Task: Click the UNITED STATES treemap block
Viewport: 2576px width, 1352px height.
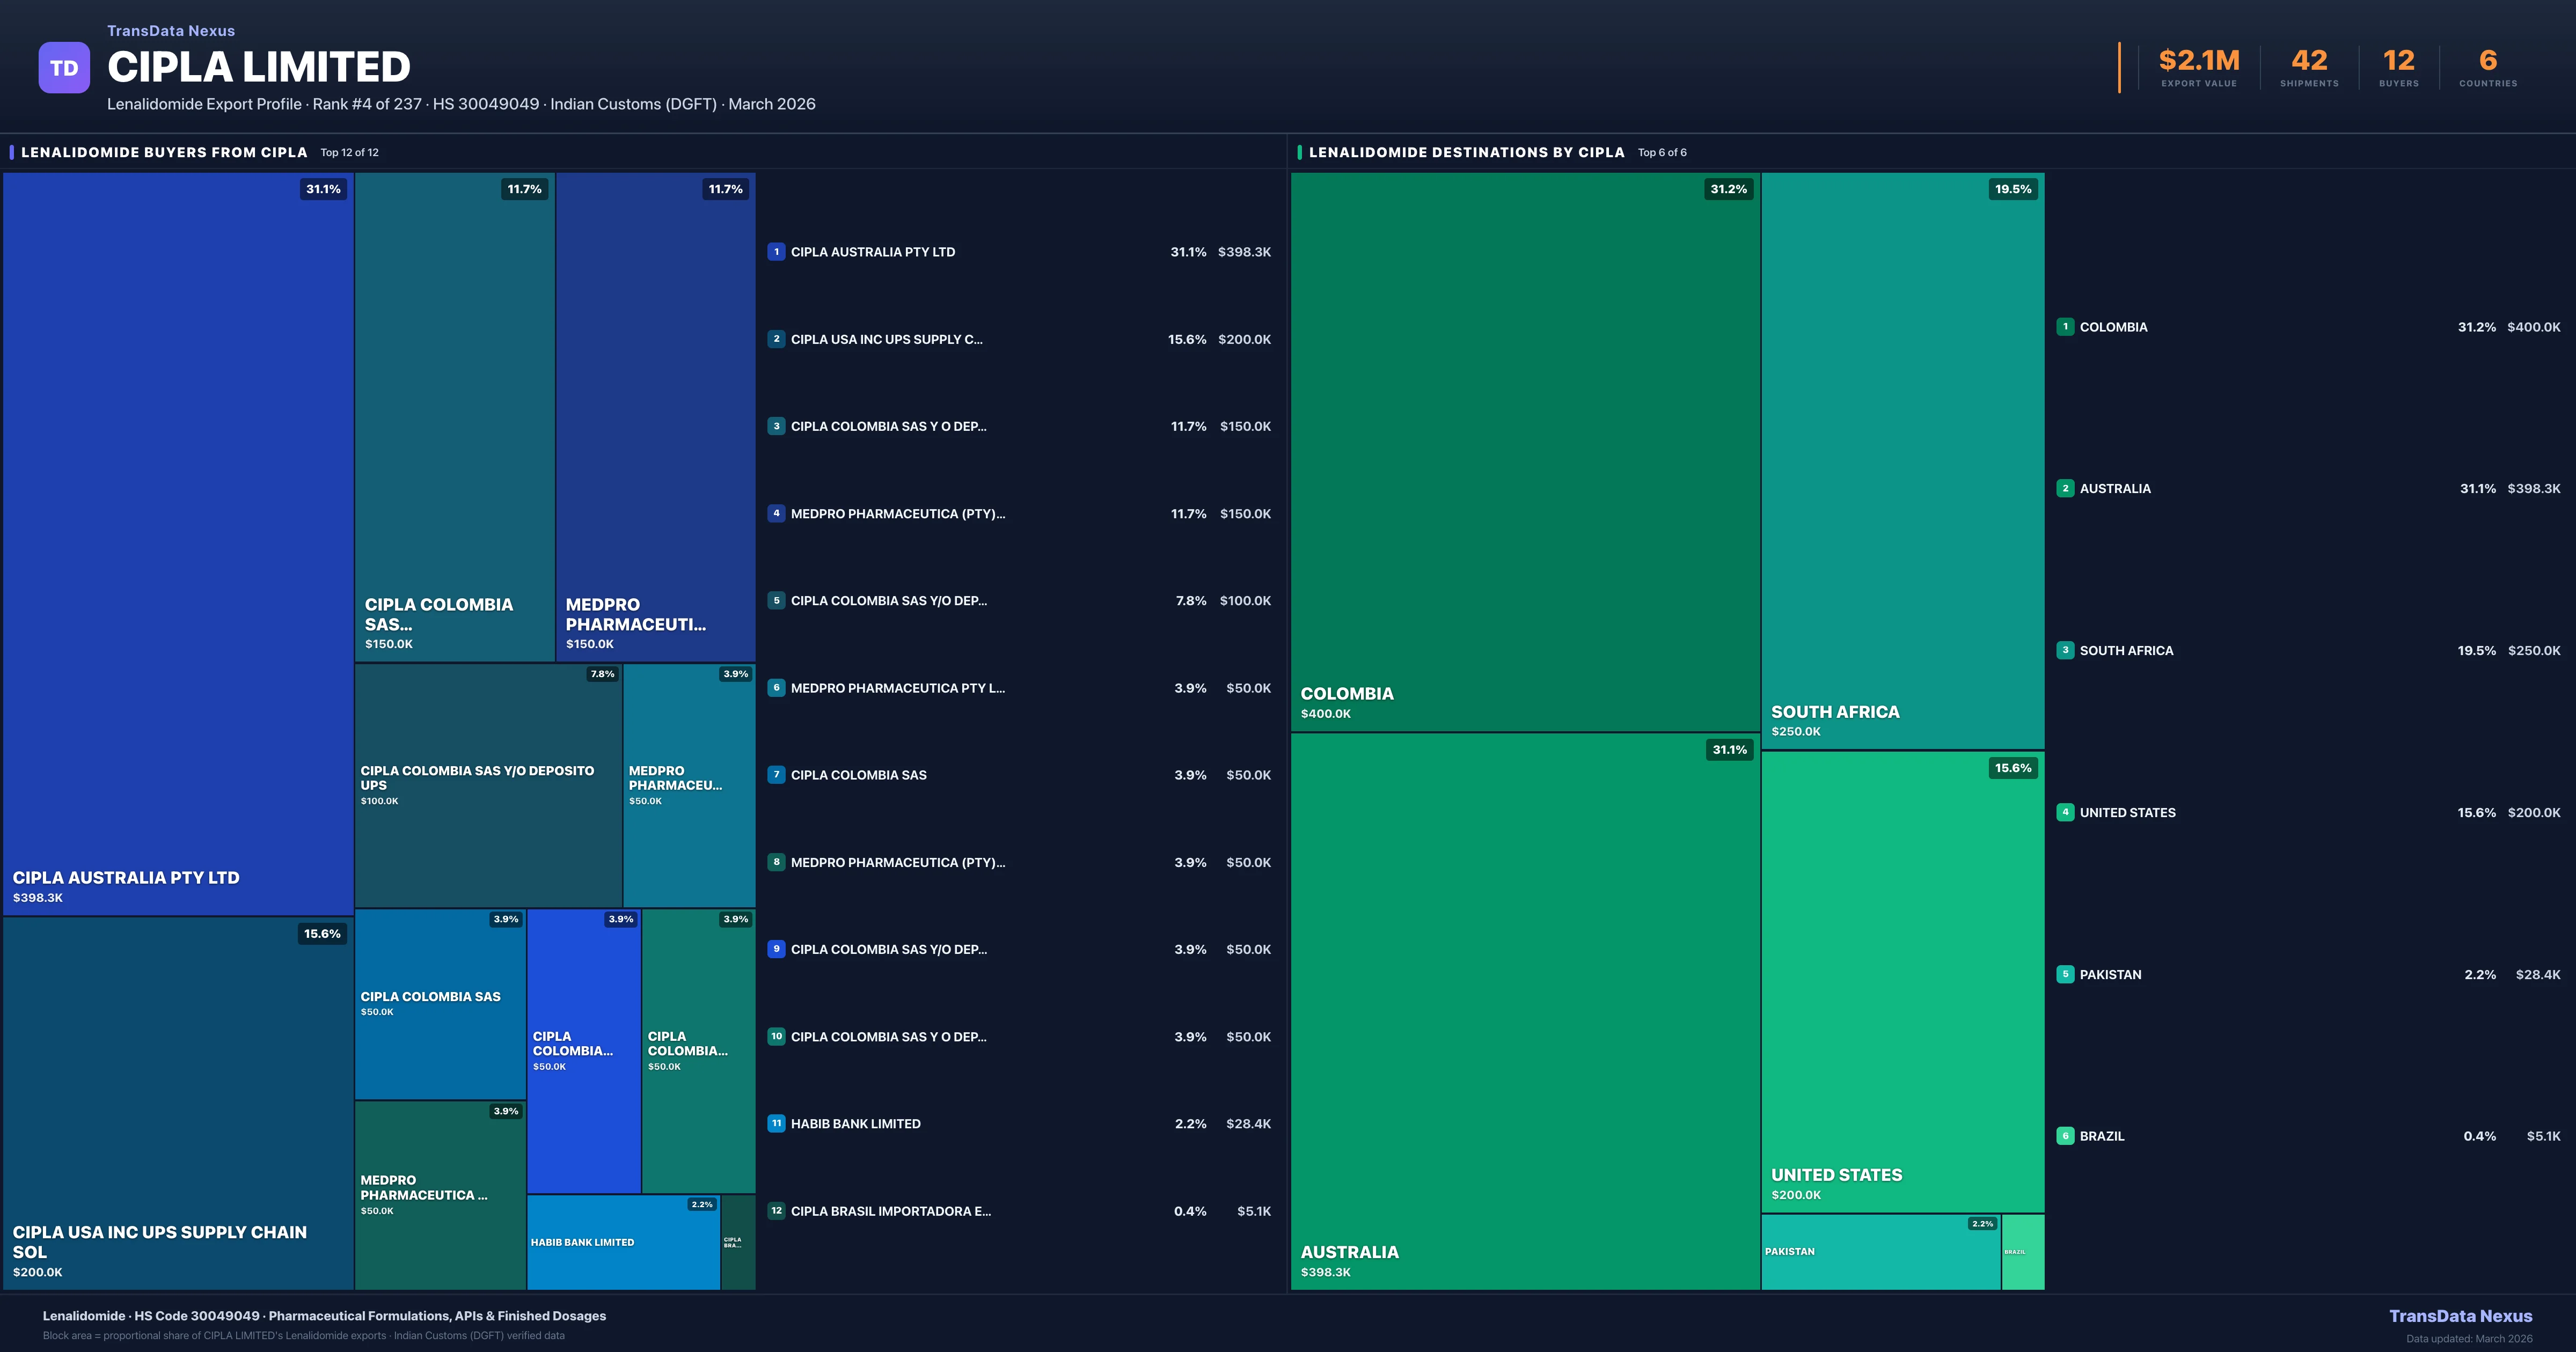Action: click(x=1900, y=980)
